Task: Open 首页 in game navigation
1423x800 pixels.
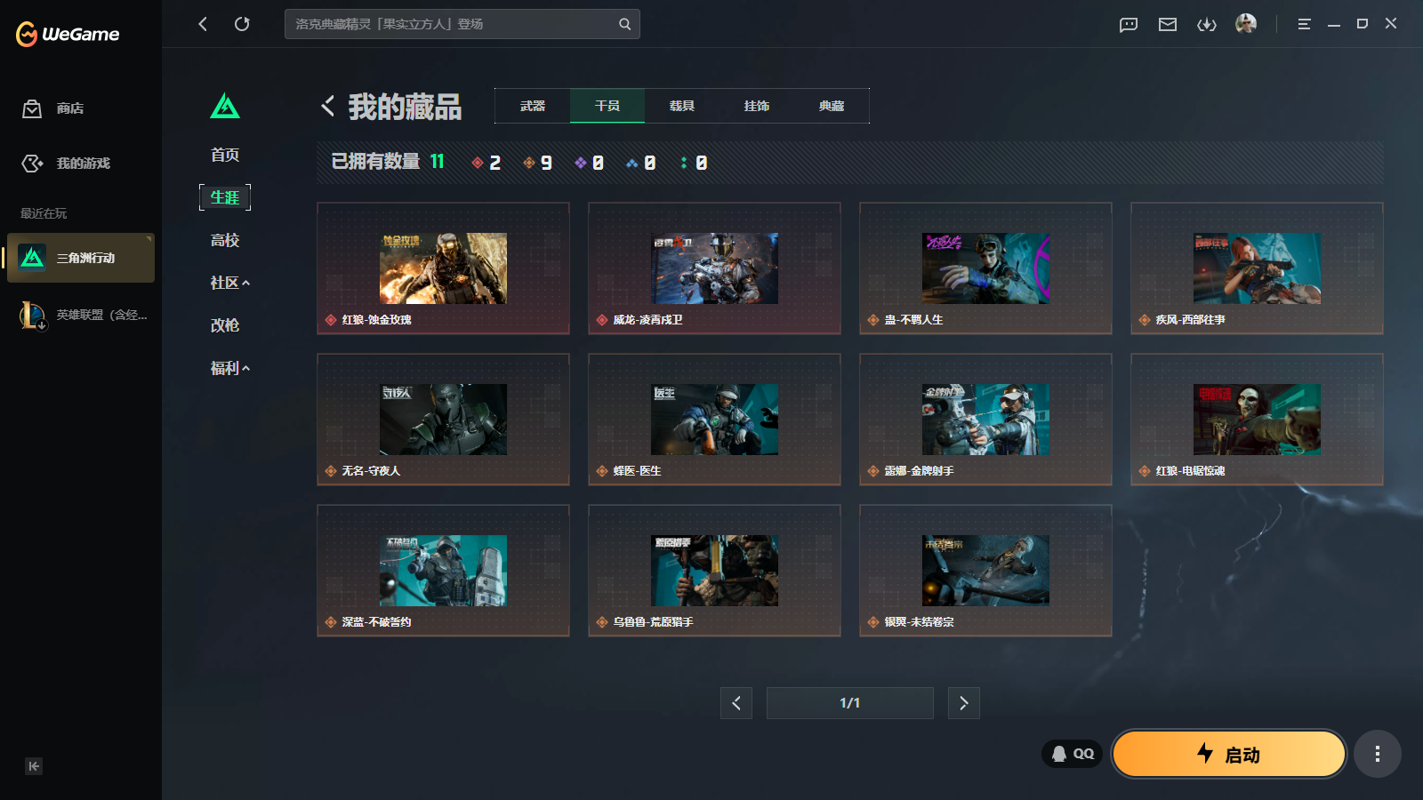Action: click(225, 155)
